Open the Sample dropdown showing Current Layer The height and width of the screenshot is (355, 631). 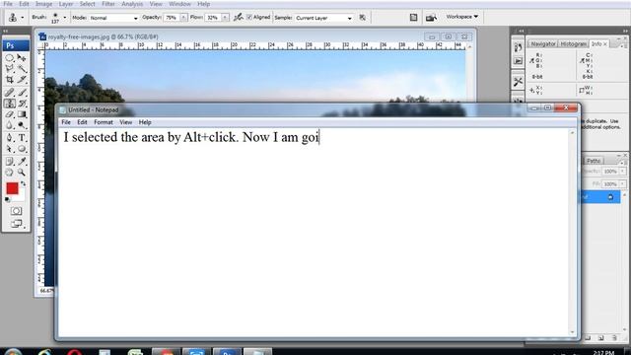point(324,18)
